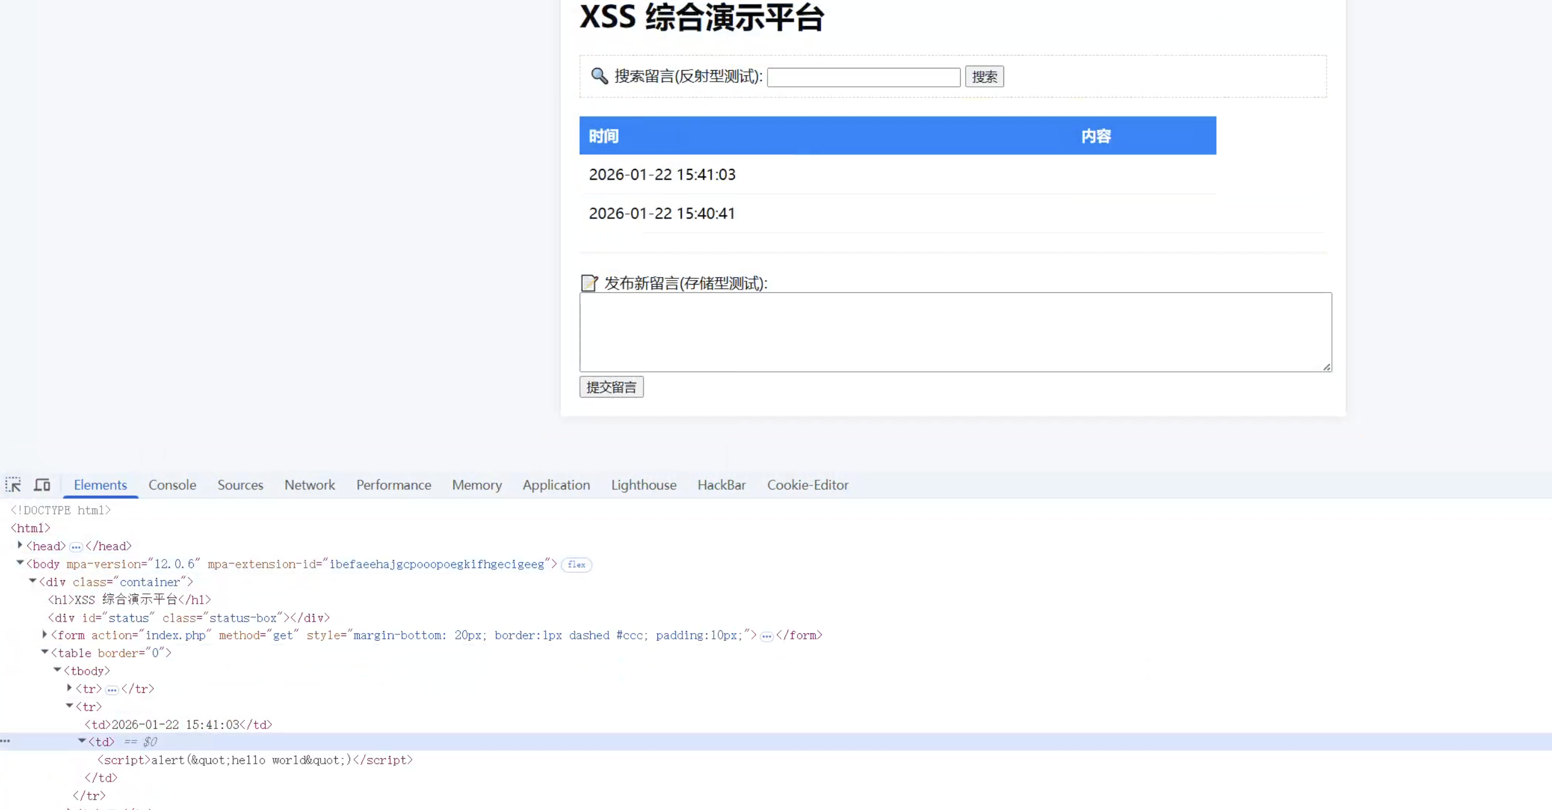The image size is (1552, 810).
Task: Switch to the HackBar tab
Action: [x=721, y=485]
